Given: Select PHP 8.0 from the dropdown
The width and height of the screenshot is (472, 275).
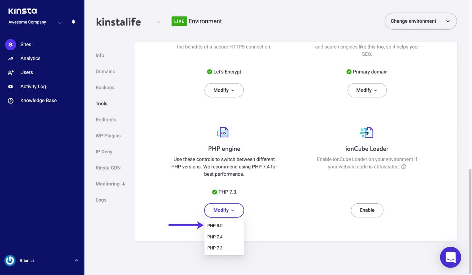Looking at the screenshot, I should 224,226.
